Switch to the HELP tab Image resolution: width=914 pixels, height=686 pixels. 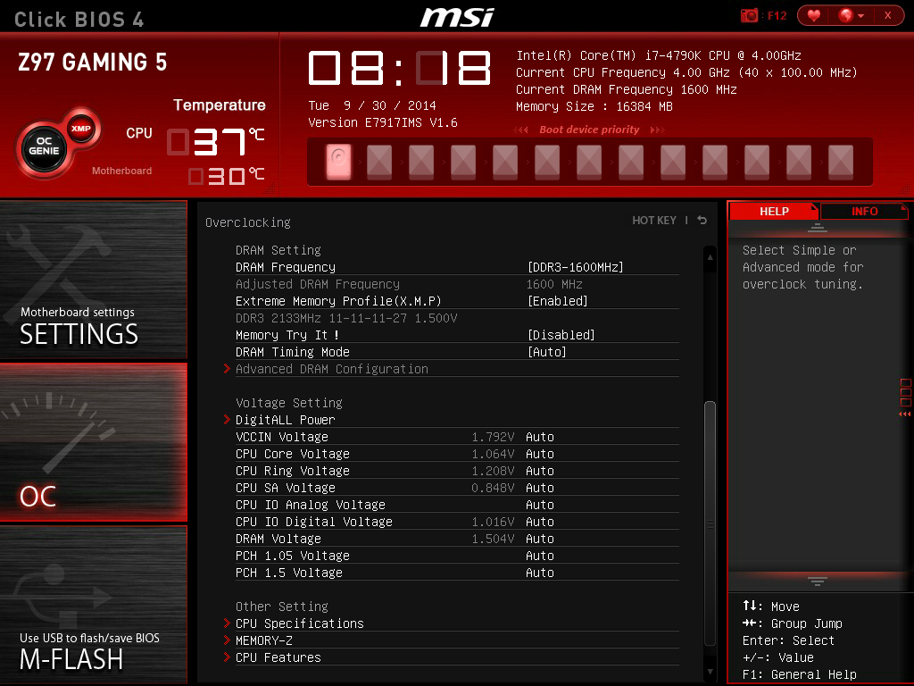click(774, 211)
